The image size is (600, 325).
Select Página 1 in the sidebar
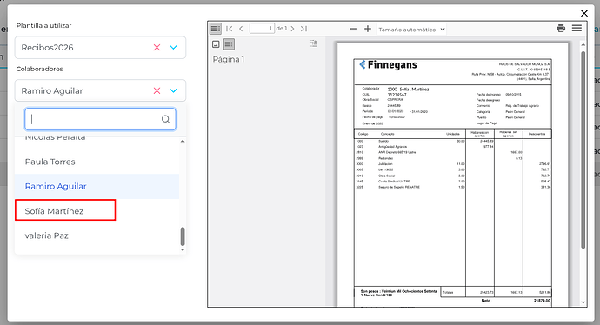pos(229,59)
